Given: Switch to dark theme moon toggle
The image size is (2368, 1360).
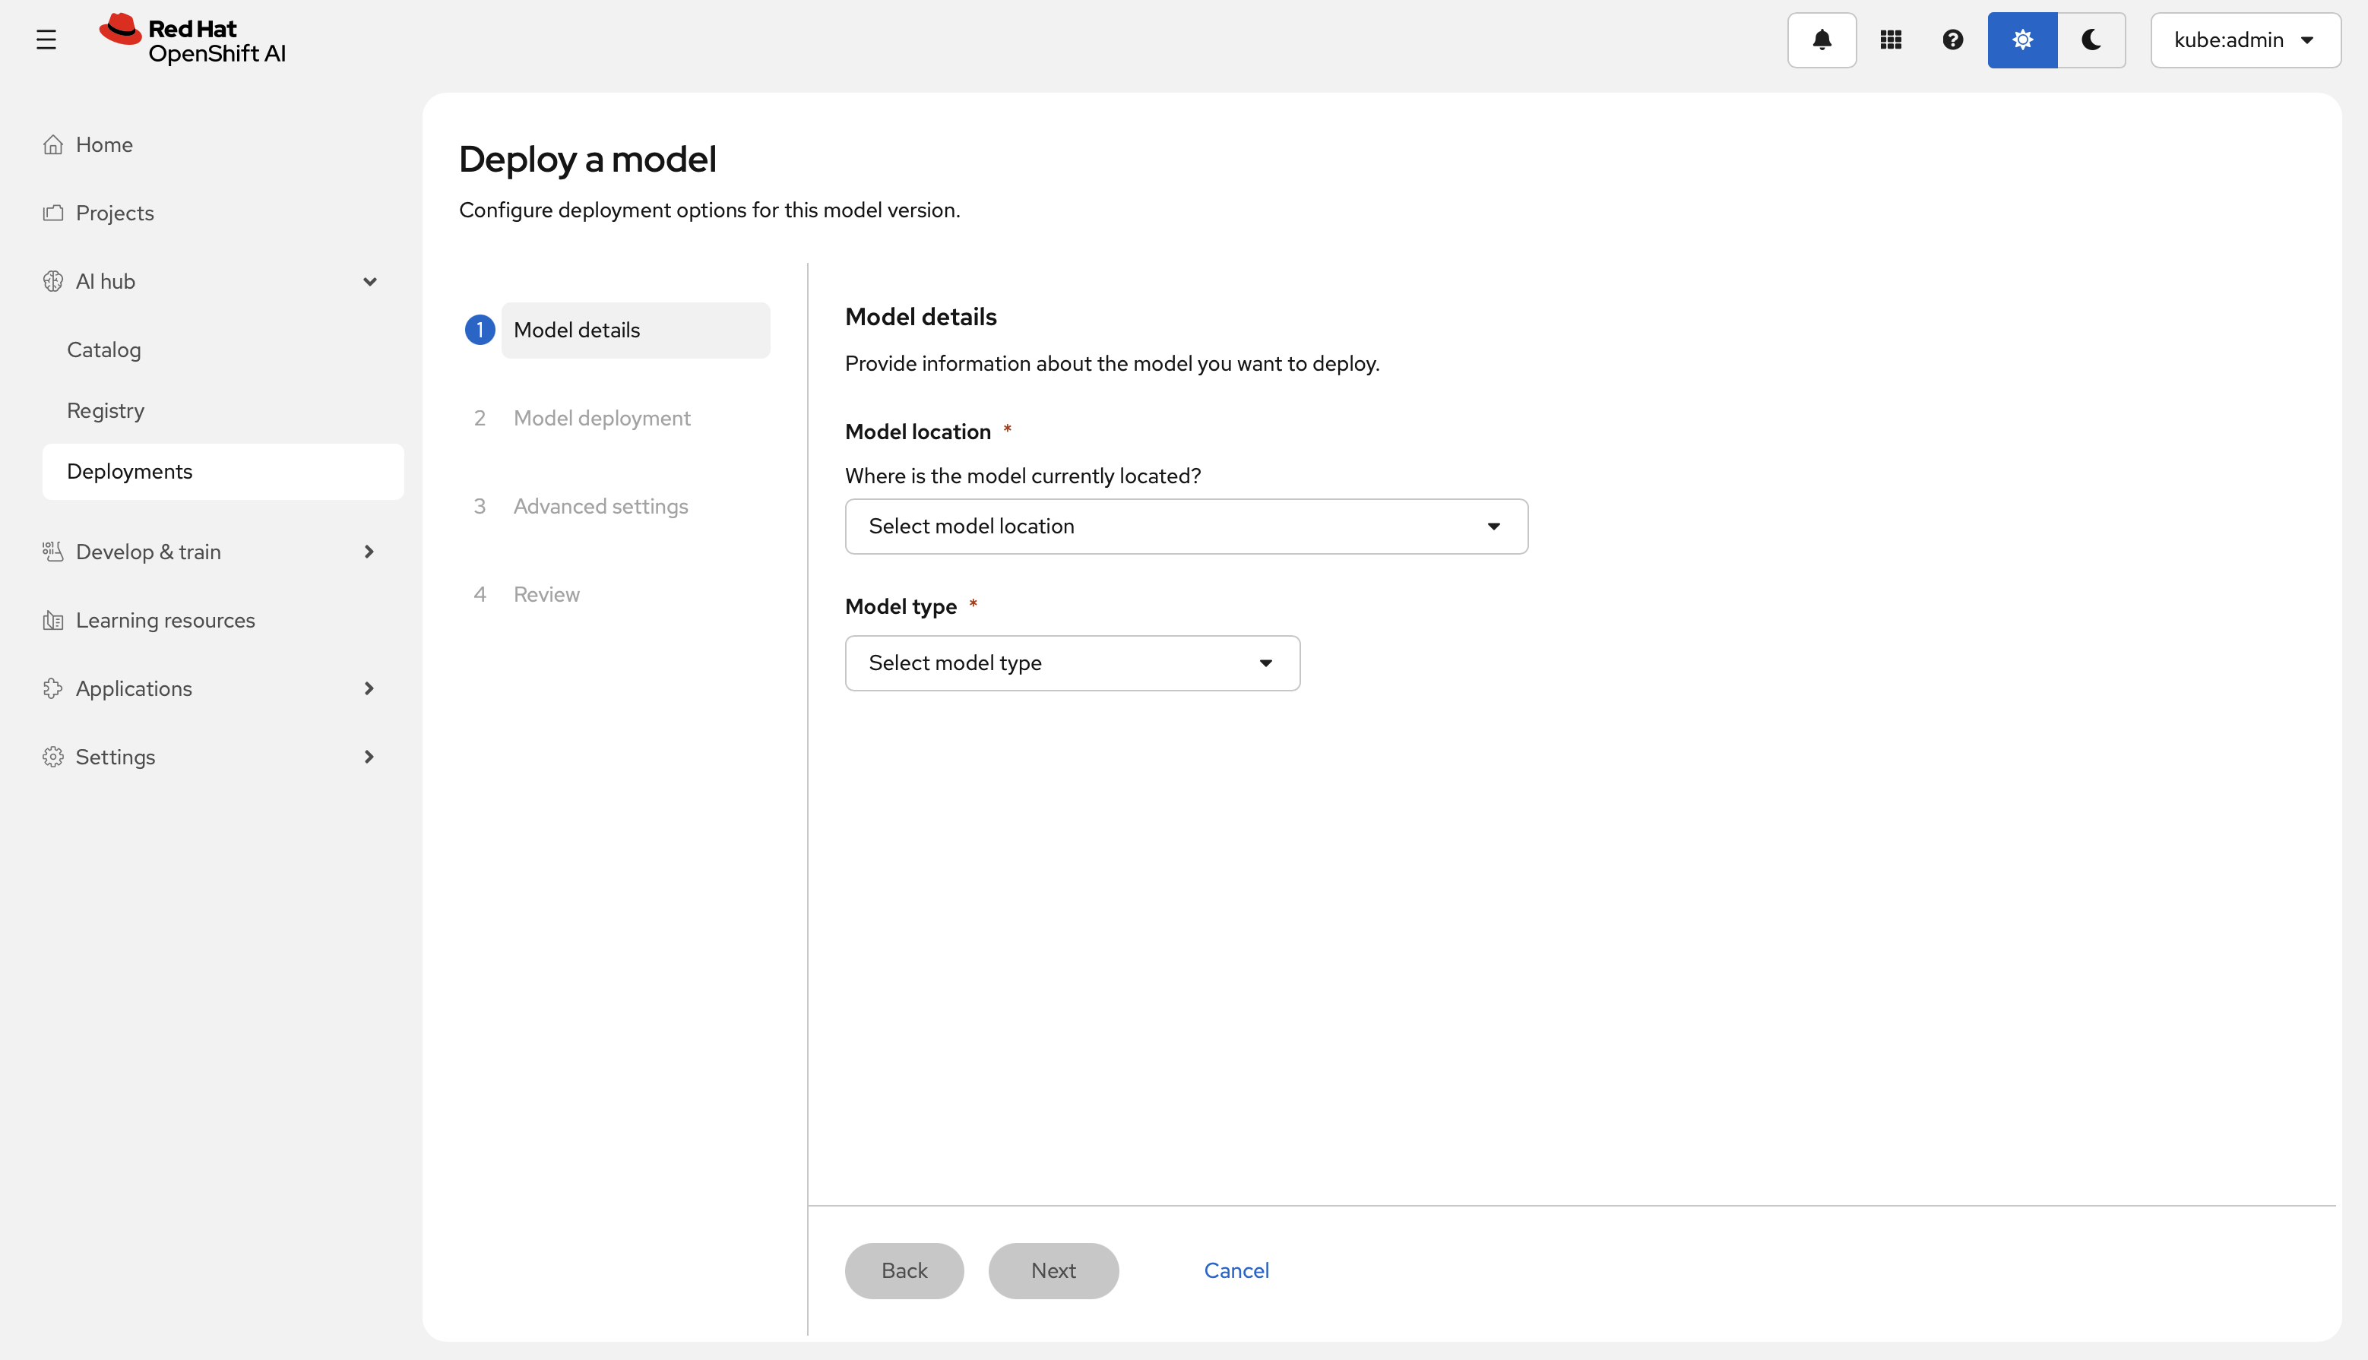Looking at the screenshot, I should (x=2091, y=40).
